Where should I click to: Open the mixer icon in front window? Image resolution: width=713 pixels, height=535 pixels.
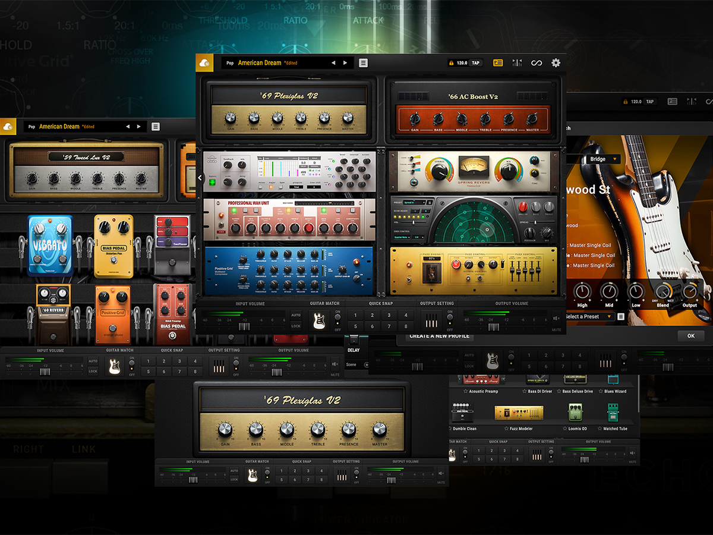point(517,63)
